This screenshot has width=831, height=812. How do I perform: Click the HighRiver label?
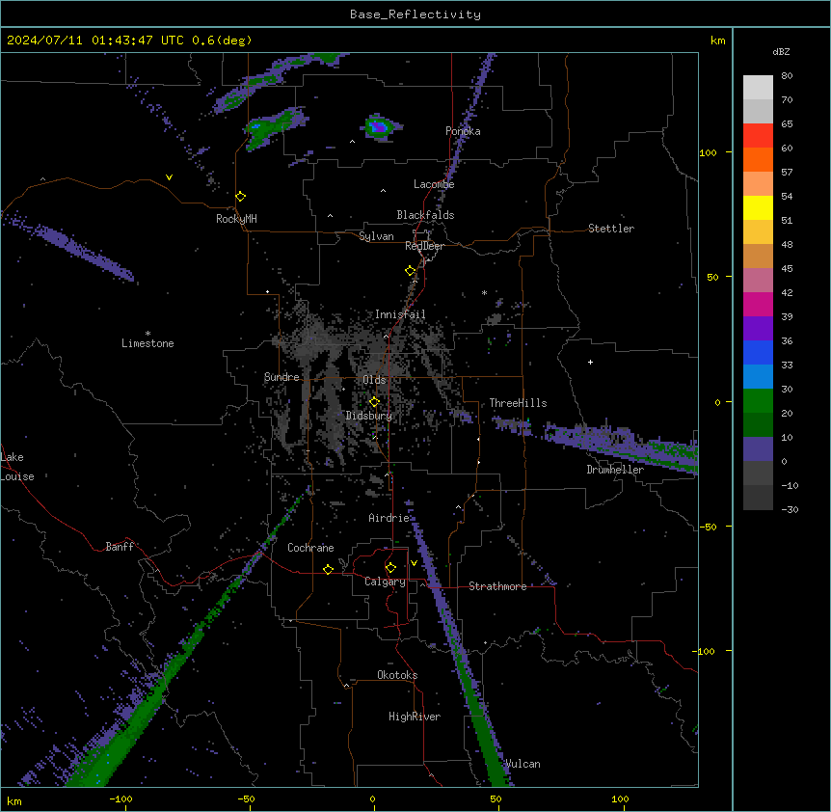click(x=415, y=717)
